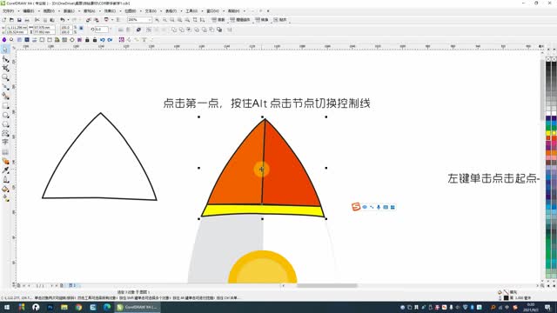Expand the application launcher dropdown arrow
The width and height of the screenshot is (557, 313).
pos(112,20)
